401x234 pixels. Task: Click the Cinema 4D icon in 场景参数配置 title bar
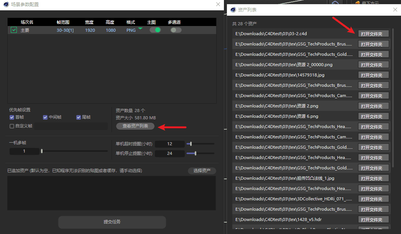pos(5,5)
